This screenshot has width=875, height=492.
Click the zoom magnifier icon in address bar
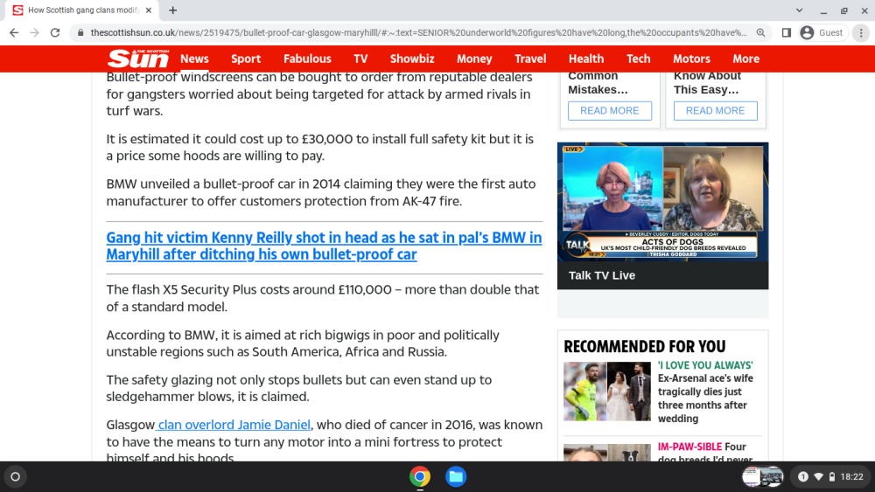pos(760,33)
